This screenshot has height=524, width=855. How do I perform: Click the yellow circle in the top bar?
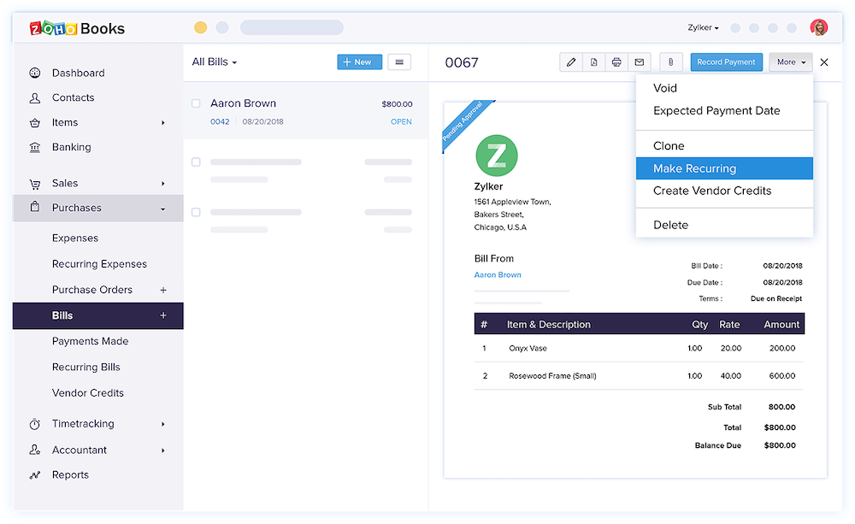coord(201,27)
